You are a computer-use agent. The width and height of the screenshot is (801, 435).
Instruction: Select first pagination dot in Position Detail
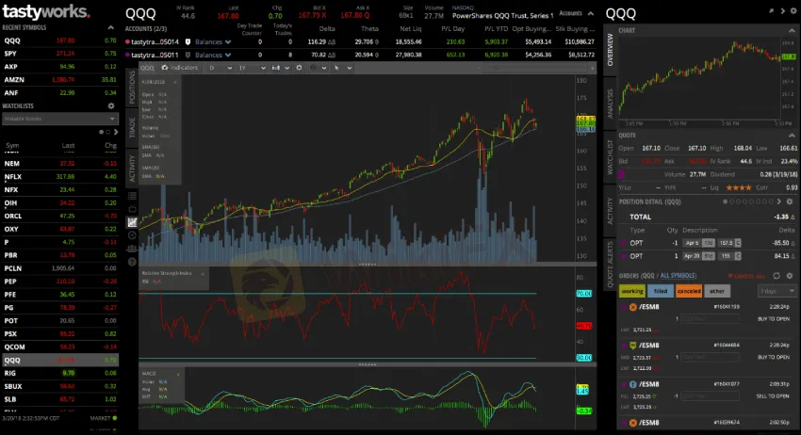[725, 201]
